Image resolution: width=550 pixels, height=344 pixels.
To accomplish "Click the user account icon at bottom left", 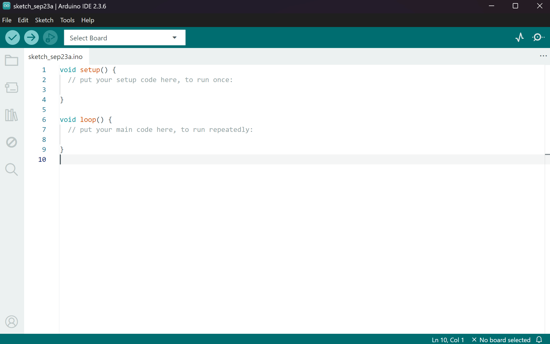I will coord(12,322).
